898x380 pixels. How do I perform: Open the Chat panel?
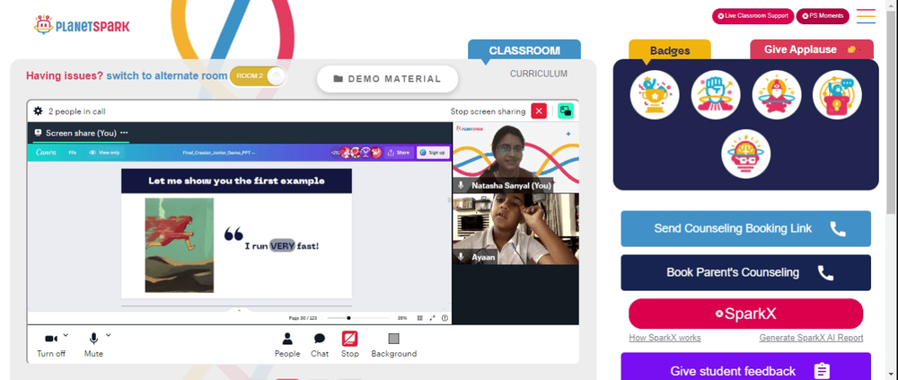click(x=320, y=345)
